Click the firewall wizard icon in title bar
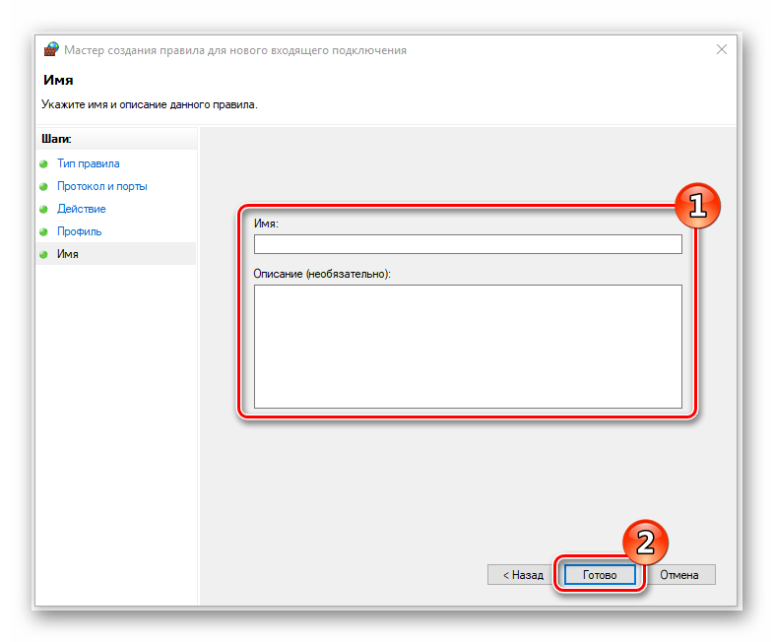 pos(51,49)
